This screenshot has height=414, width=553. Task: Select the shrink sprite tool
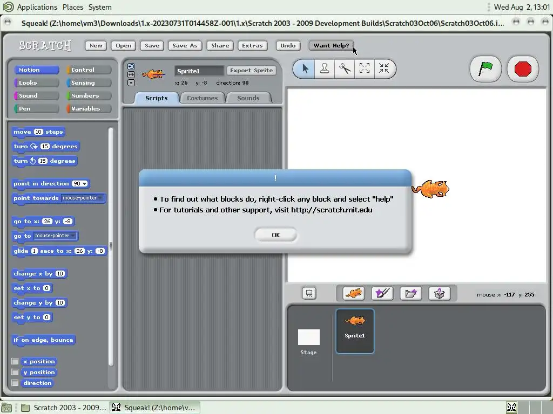384,68
